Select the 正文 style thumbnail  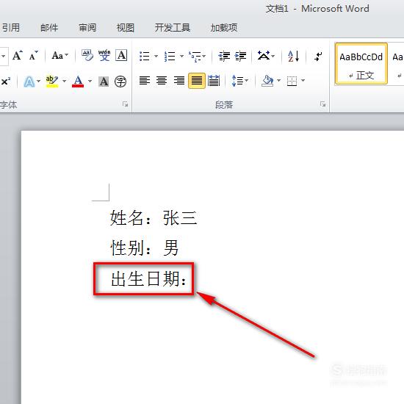pyautogui.click(x=361, y=64)
